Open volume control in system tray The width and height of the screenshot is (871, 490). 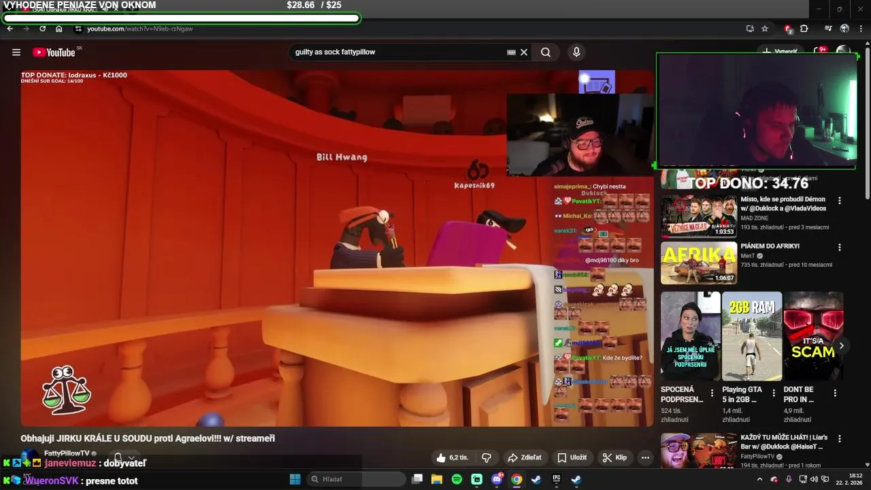tap(814, 479)
